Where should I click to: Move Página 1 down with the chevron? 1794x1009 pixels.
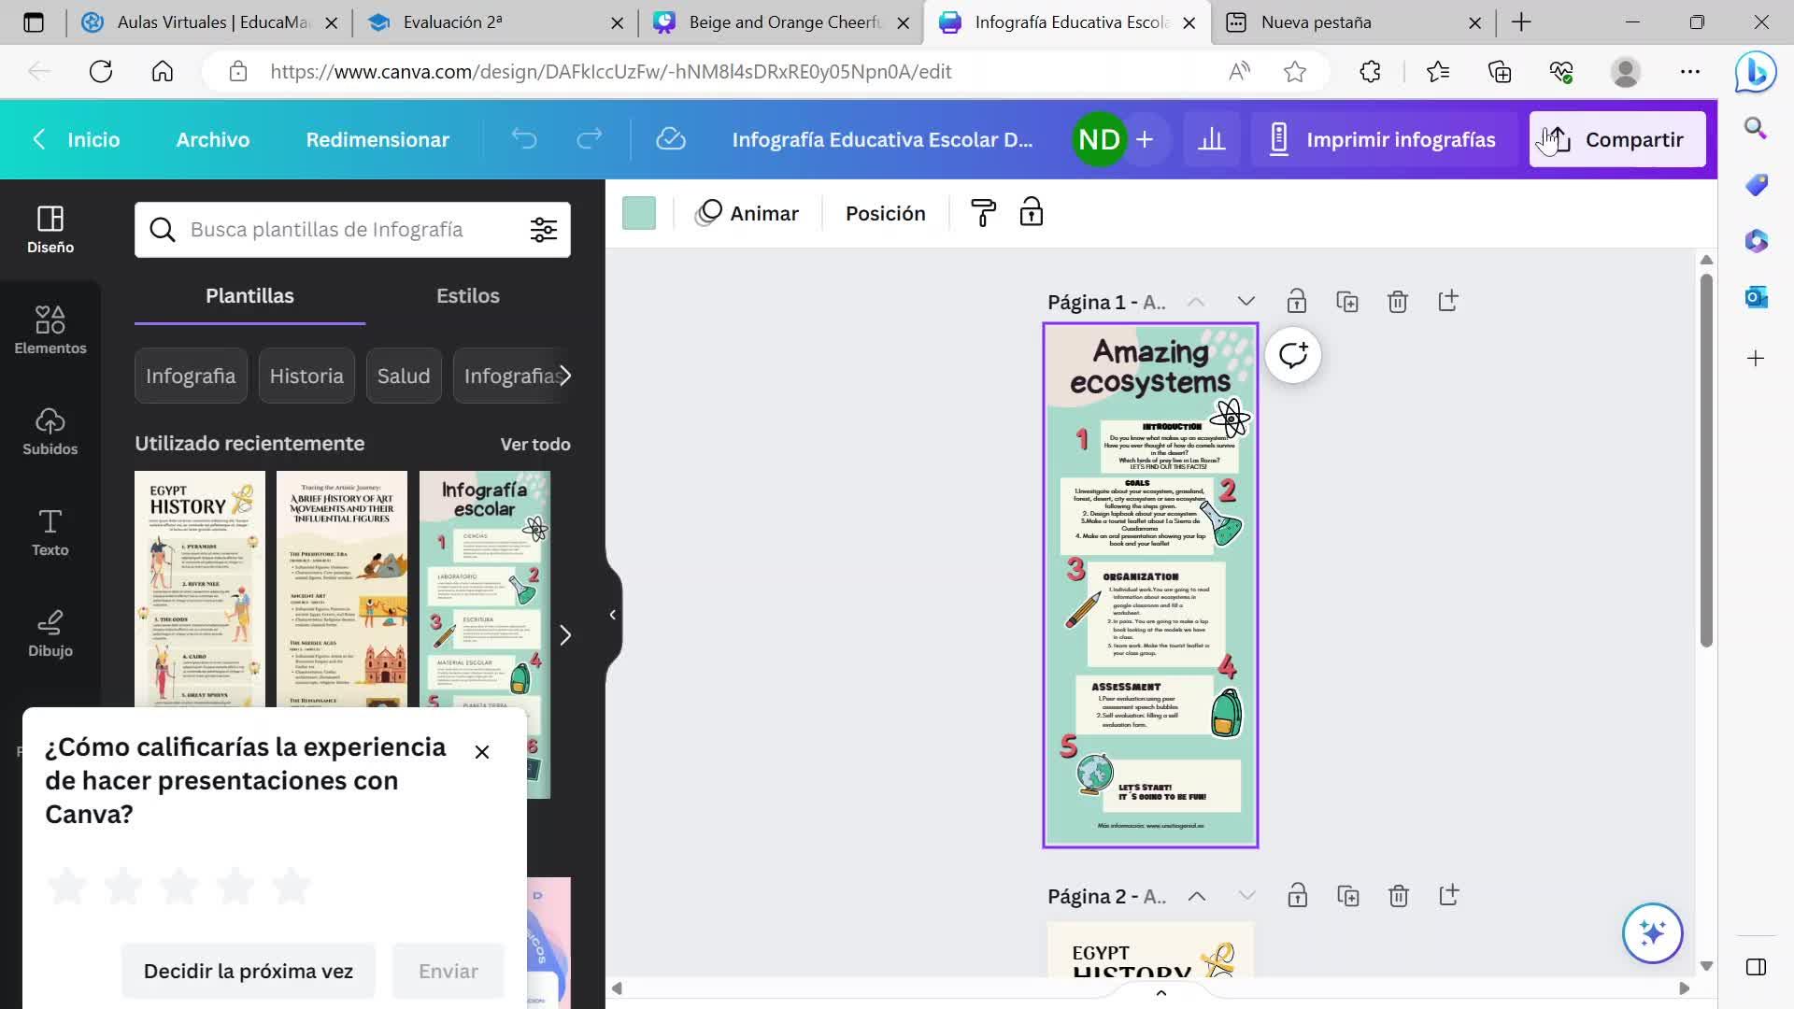coord(1246,302)
